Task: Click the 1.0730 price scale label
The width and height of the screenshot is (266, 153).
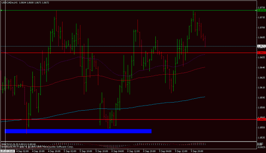Action: (x=261, y=8)
